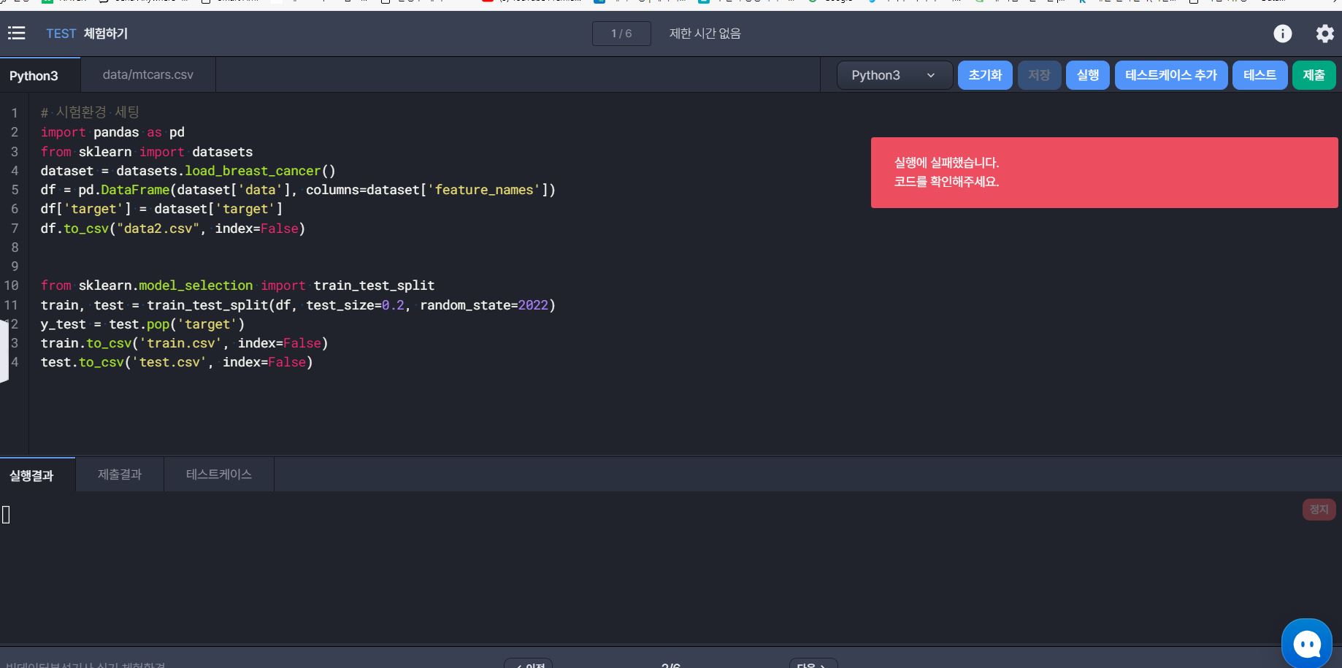
Task: Open the chat support bubble
Action: coord(1306,643)
